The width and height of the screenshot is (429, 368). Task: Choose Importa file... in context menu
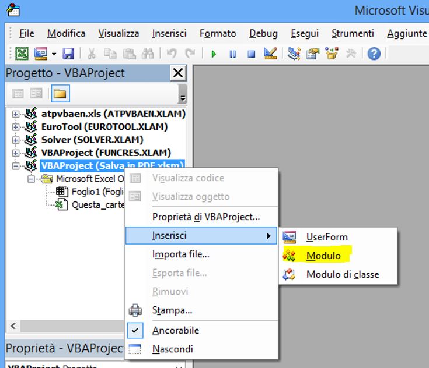coord(201,254)
